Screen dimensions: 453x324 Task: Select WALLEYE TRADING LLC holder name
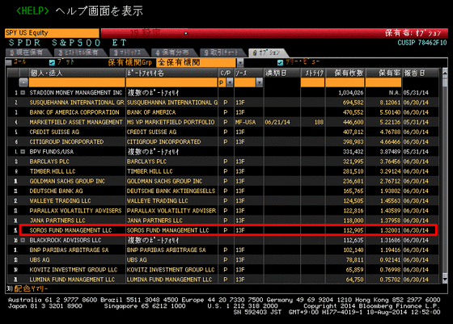pyautogui.click(x=60, y=200)
